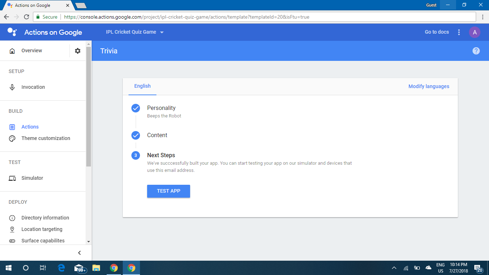Click the Simulator devices icon
This screenshot has width=489, height=275.
tap(12, 178)
